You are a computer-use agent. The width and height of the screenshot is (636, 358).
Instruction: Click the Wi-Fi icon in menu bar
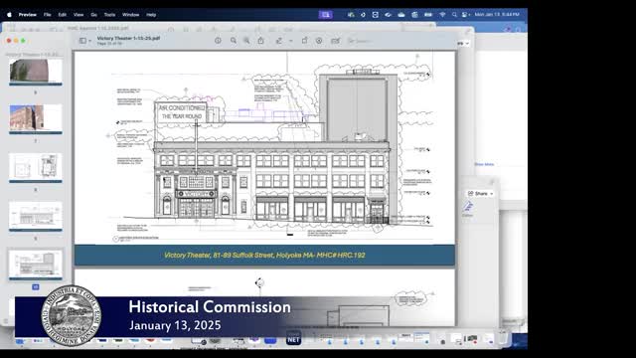(x=442, y=15)
